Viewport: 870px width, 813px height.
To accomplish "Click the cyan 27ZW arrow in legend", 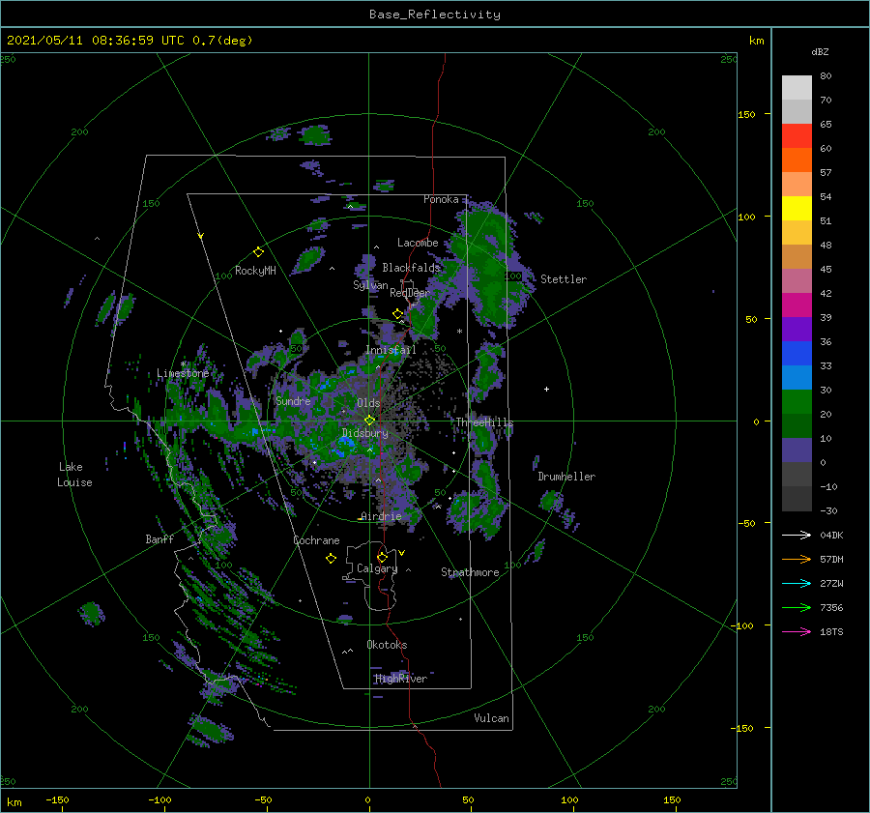I will click(x=797, y=583).
